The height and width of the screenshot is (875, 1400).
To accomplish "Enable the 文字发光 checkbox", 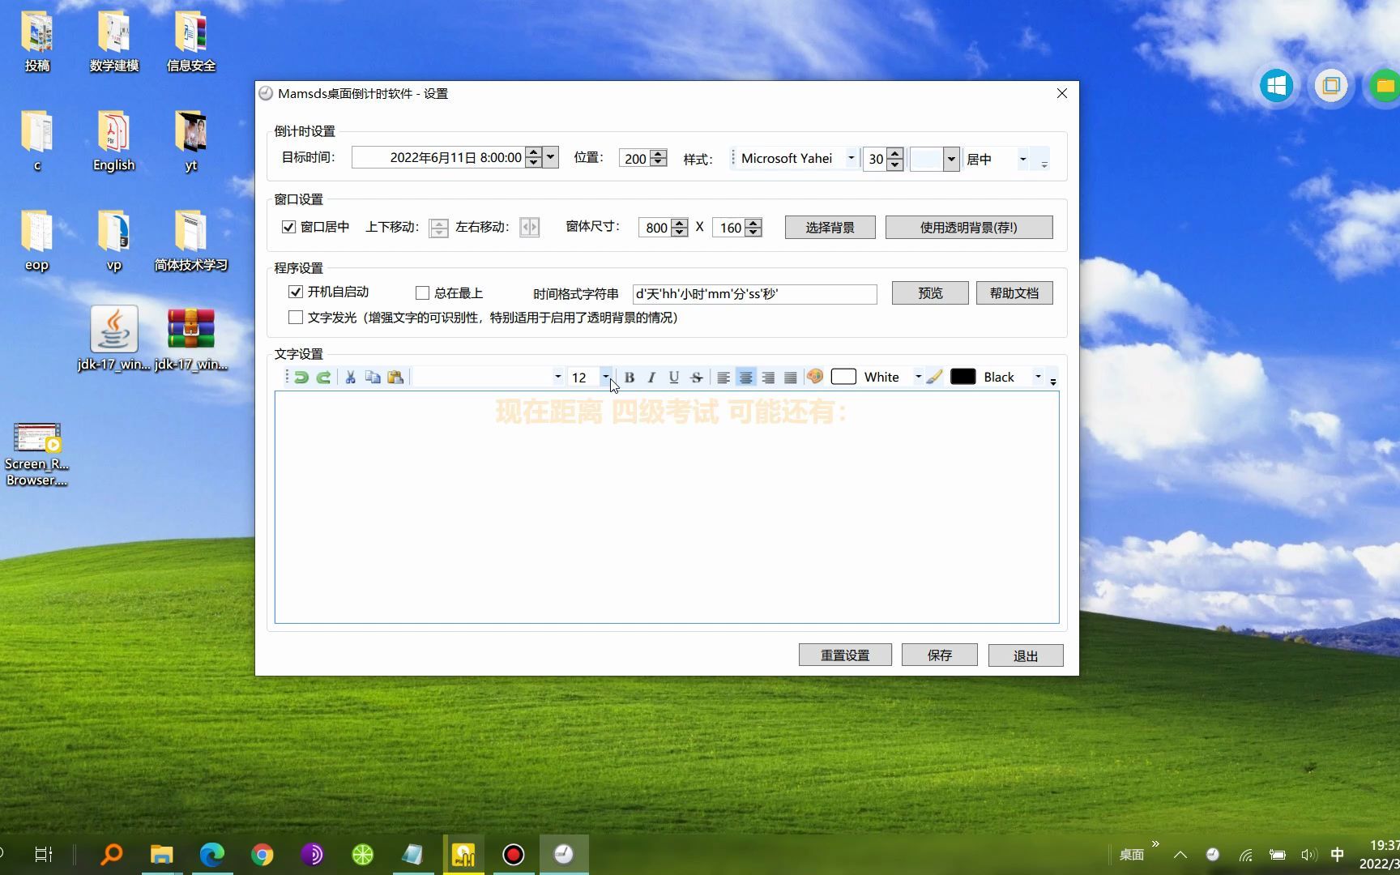I will click(x=296, y=318).
